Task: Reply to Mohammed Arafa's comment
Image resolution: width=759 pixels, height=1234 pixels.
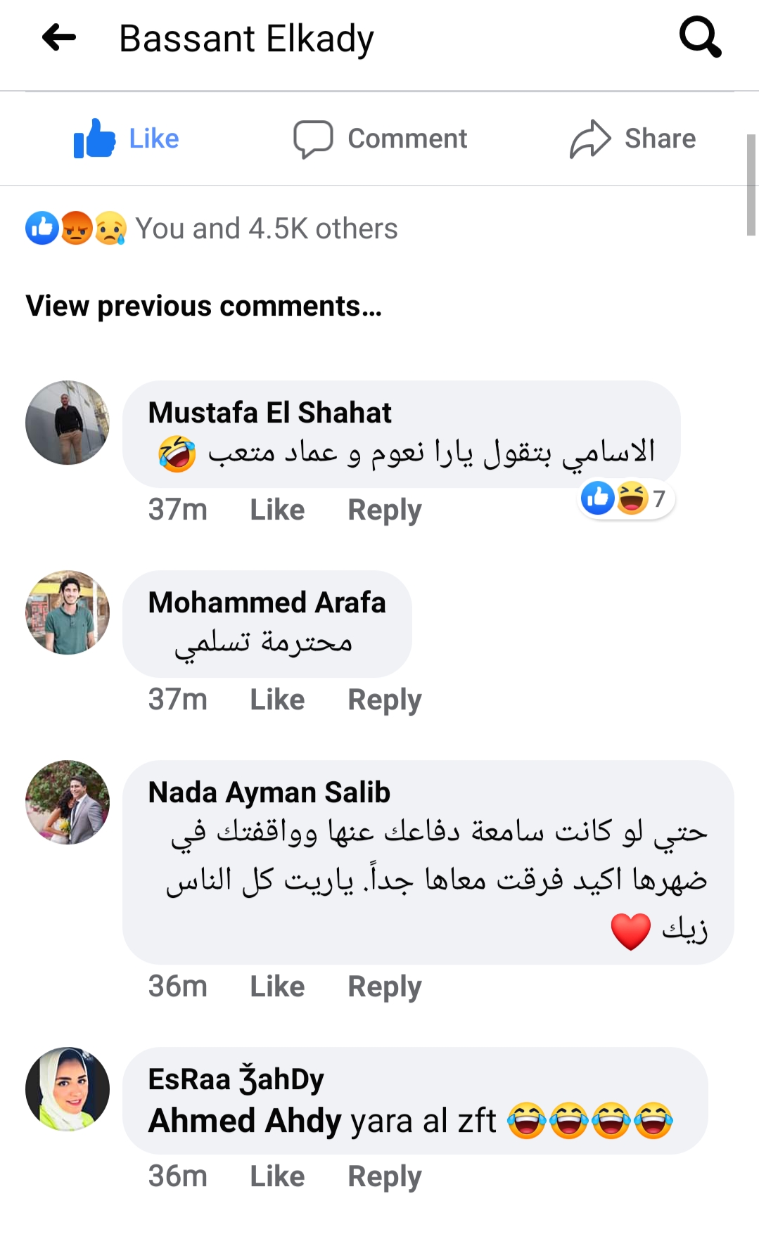Action: (384, 700)
